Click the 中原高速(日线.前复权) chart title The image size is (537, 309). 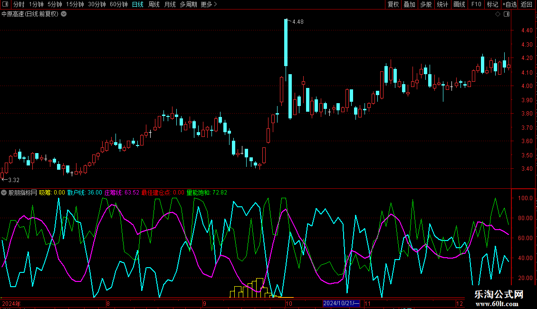(30, 14)
